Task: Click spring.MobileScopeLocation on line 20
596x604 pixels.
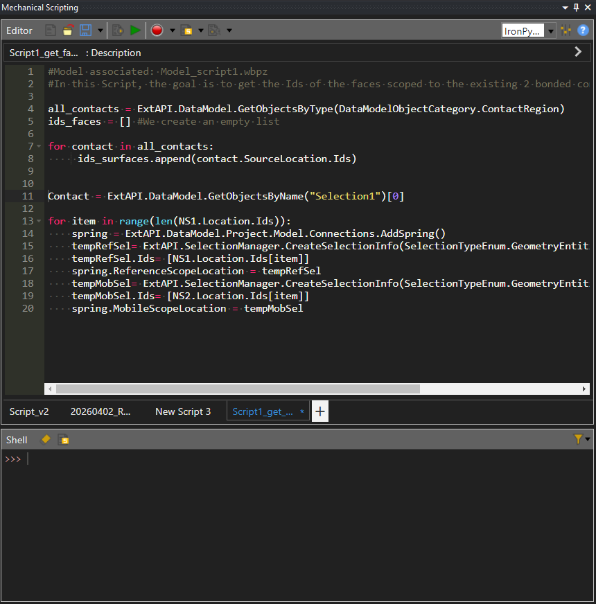Action: (x=149, y=308)
